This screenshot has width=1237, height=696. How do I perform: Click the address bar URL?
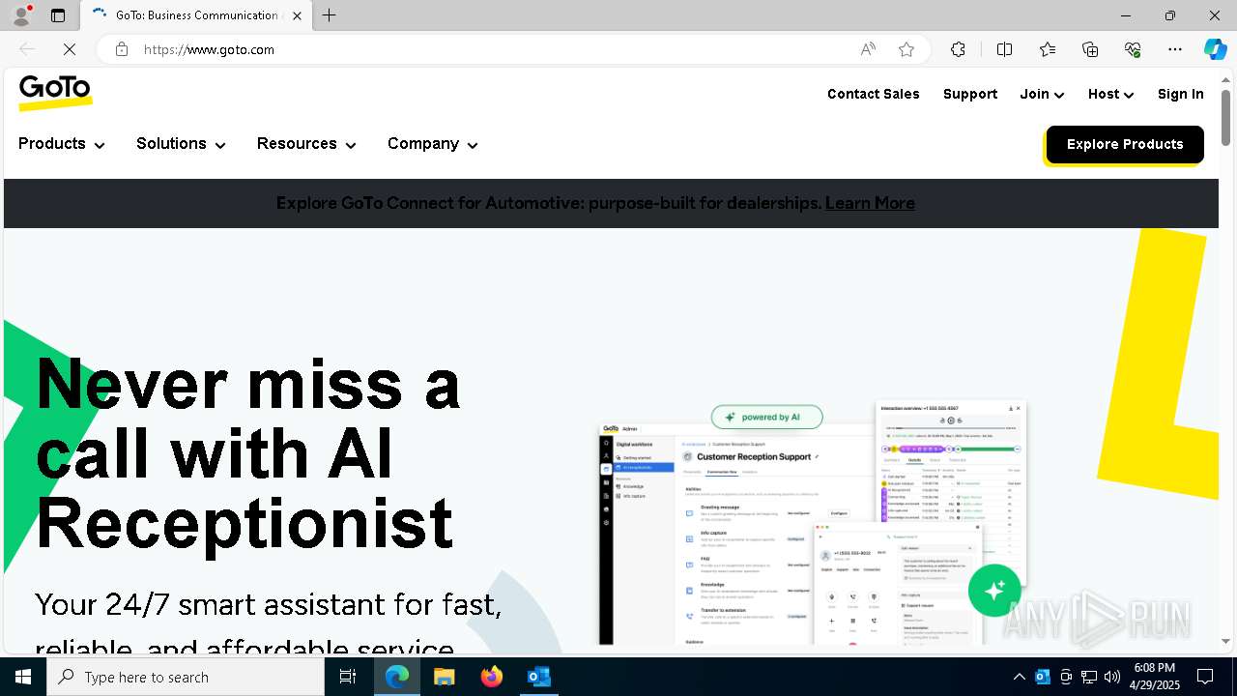click(x=209, y=49)
